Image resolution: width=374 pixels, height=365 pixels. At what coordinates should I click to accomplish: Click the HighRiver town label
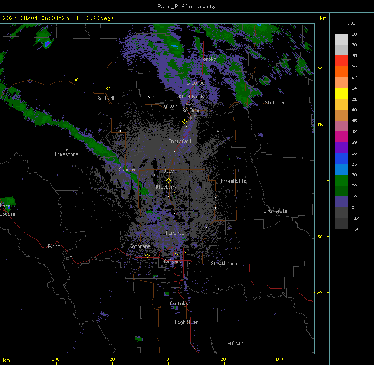187,322
